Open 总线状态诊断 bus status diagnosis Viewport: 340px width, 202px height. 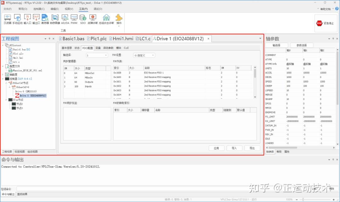106,19
